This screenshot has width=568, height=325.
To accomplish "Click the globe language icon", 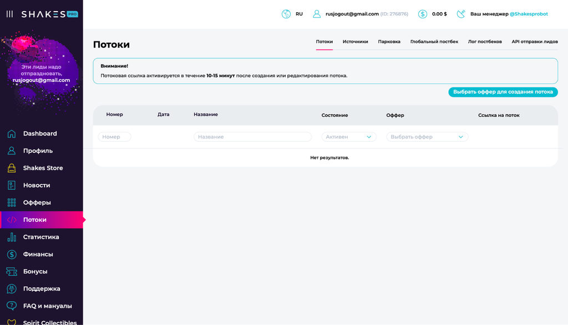I will tap(286, 14).
